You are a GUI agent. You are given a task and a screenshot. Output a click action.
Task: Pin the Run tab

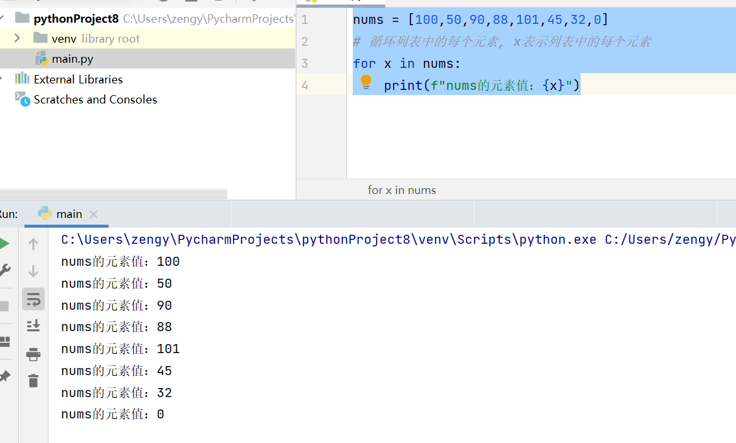[x=5, y=376]
